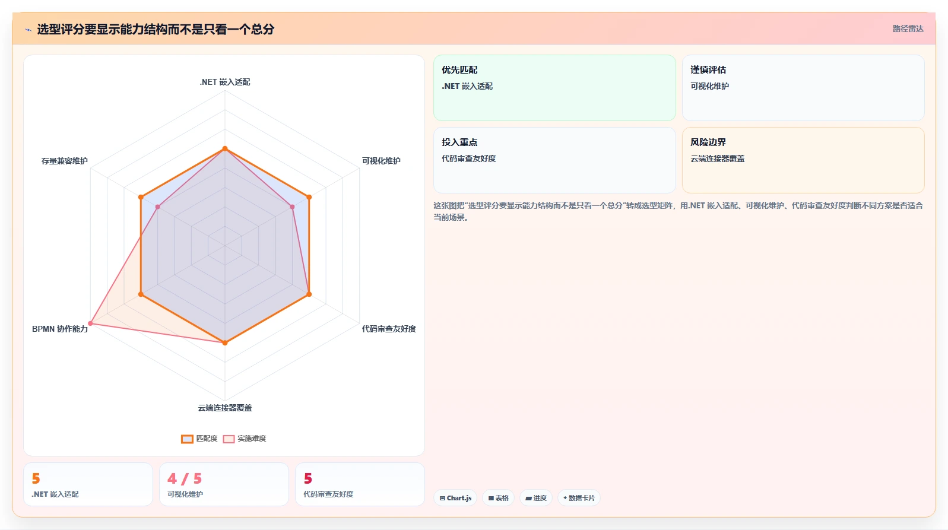Image resolution: width=948 pixels, height=530 pixels.
Task: Toggle the 实施难度 legend swatch
Action: pyautogui.click(x=229, y=439)
